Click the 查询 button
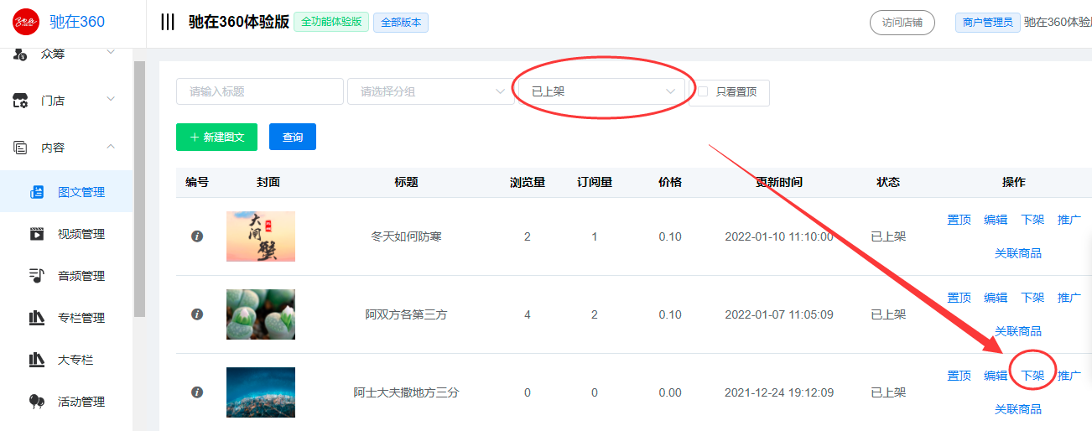This screenshot has width=1092, height=431. 293,137
